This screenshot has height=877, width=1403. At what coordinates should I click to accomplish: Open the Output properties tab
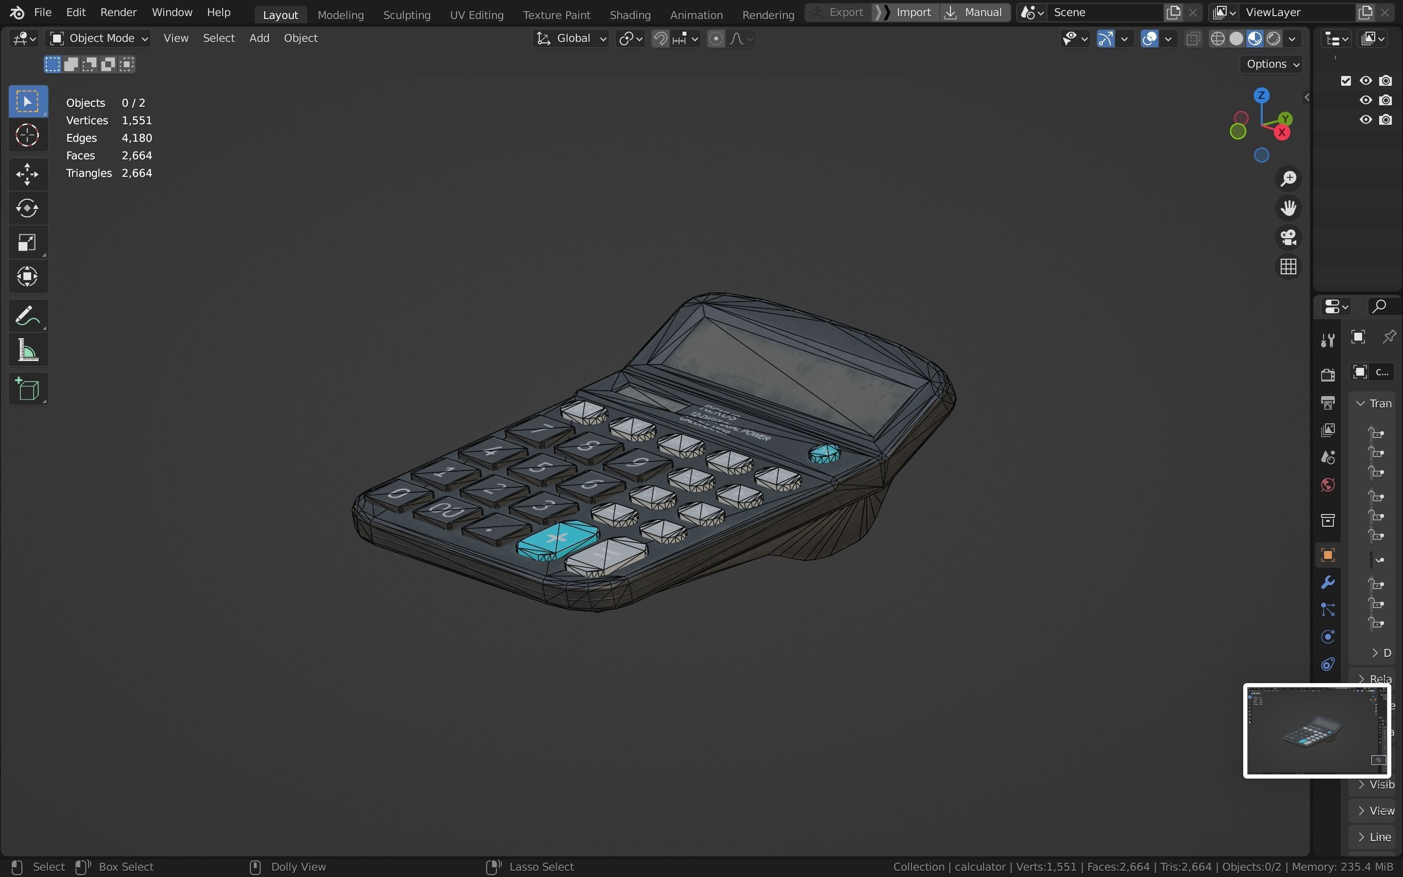(x=1327, y=402)
